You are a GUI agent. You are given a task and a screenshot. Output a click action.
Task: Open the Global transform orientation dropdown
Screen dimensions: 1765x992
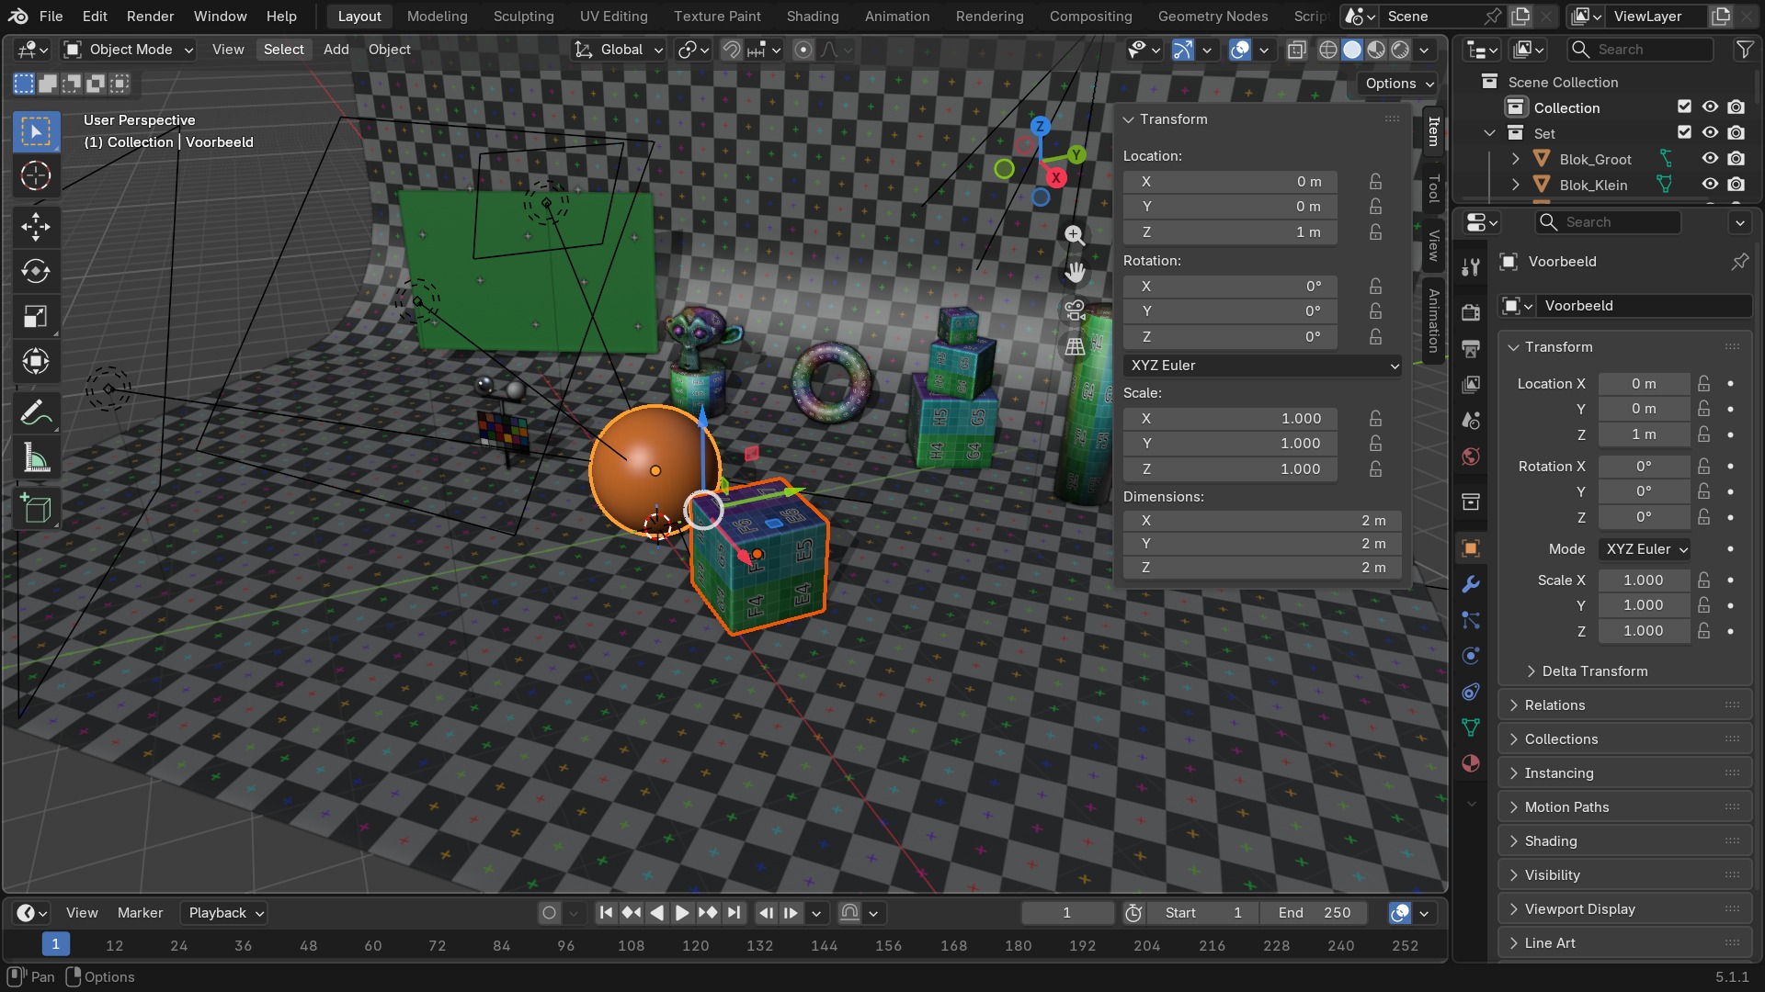pos(618,50)
